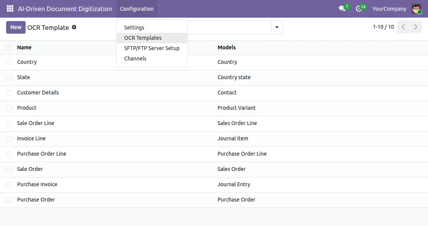
Task: Open the gear actions next to OCR Template
Action: 74,27
